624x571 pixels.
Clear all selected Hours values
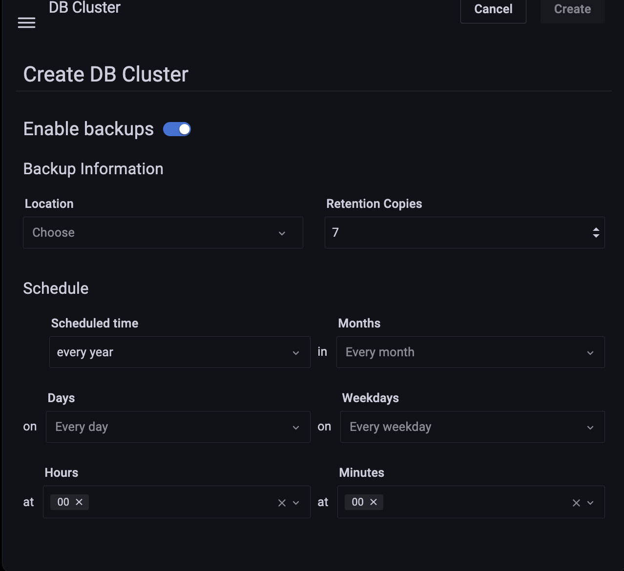[x=282, y=503]
